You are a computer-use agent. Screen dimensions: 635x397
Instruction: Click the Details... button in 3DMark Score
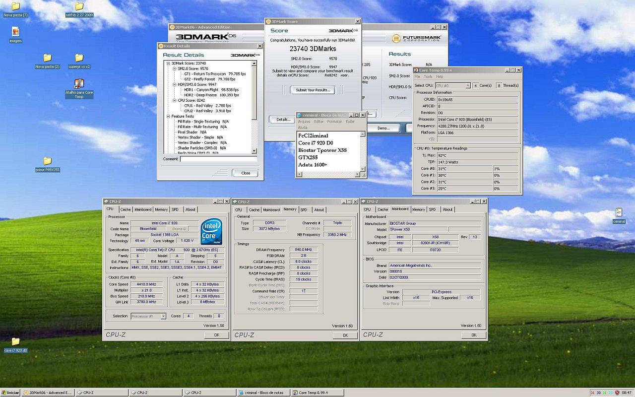(x=283, y=120)
